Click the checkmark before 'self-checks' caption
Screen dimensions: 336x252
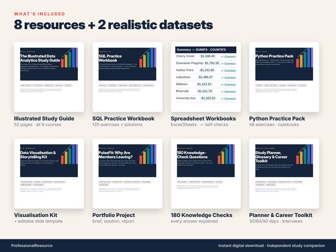[x=202, y=125]
